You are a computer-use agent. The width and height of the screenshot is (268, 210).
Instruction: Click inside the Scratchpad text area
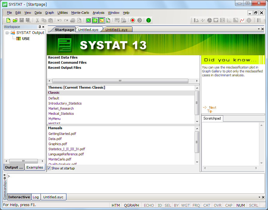pyautogui.click(x=230, y=144)
